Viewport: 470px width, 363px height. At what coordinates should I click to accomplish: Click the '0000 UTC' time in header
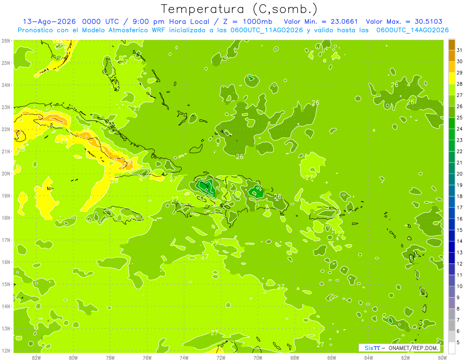(100, 22)
